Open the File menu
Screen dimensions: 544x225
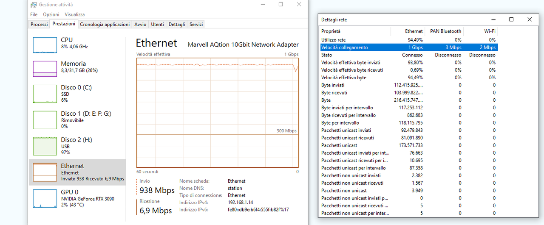34,14
